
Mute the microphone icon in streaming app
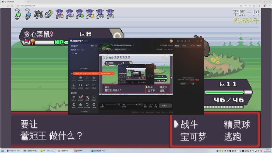[102, 105]
